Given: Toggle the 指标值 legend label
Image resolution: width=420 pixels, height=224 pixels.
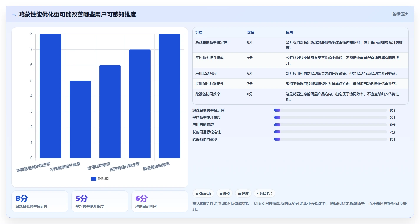Looking at the screenshot, I should [103, 179].
